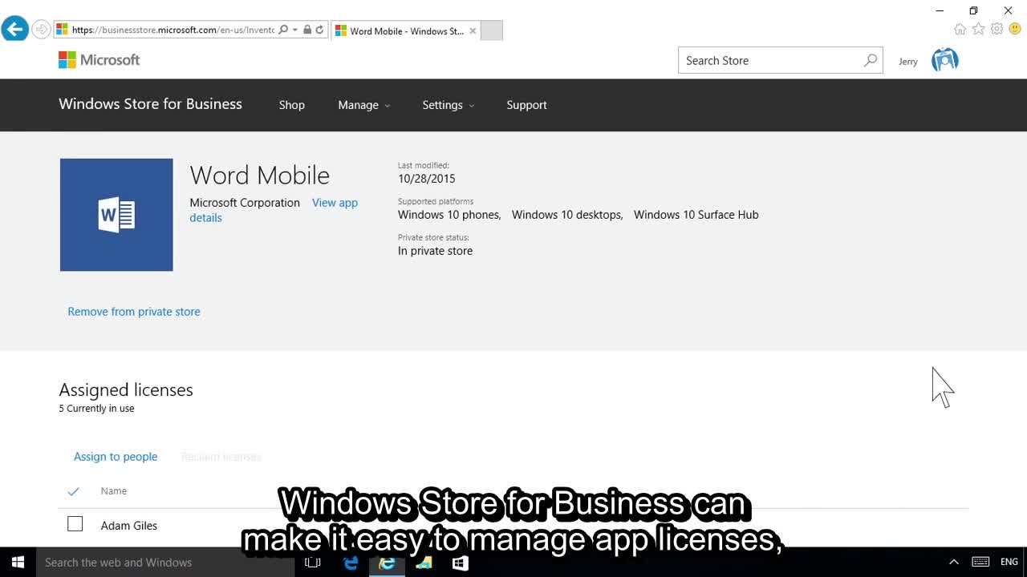Image resolution: width=1027 pixels, height=577 pixels.
Task: Click the browser Home icon
Action: (960, 29)
